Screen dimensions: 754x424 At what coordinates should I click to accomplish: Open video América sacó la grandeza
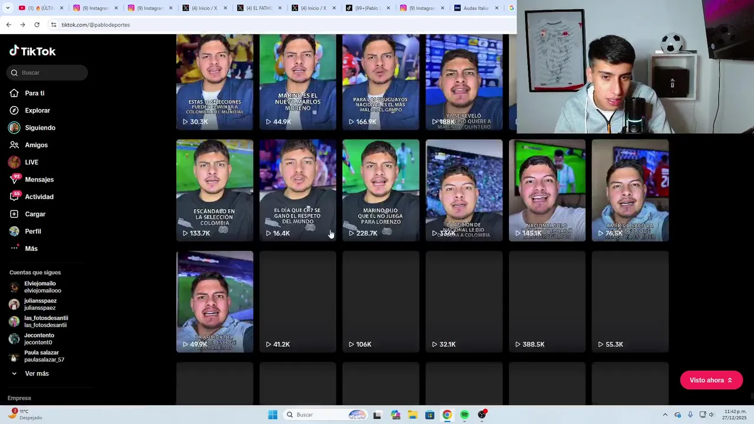(630, 190)
